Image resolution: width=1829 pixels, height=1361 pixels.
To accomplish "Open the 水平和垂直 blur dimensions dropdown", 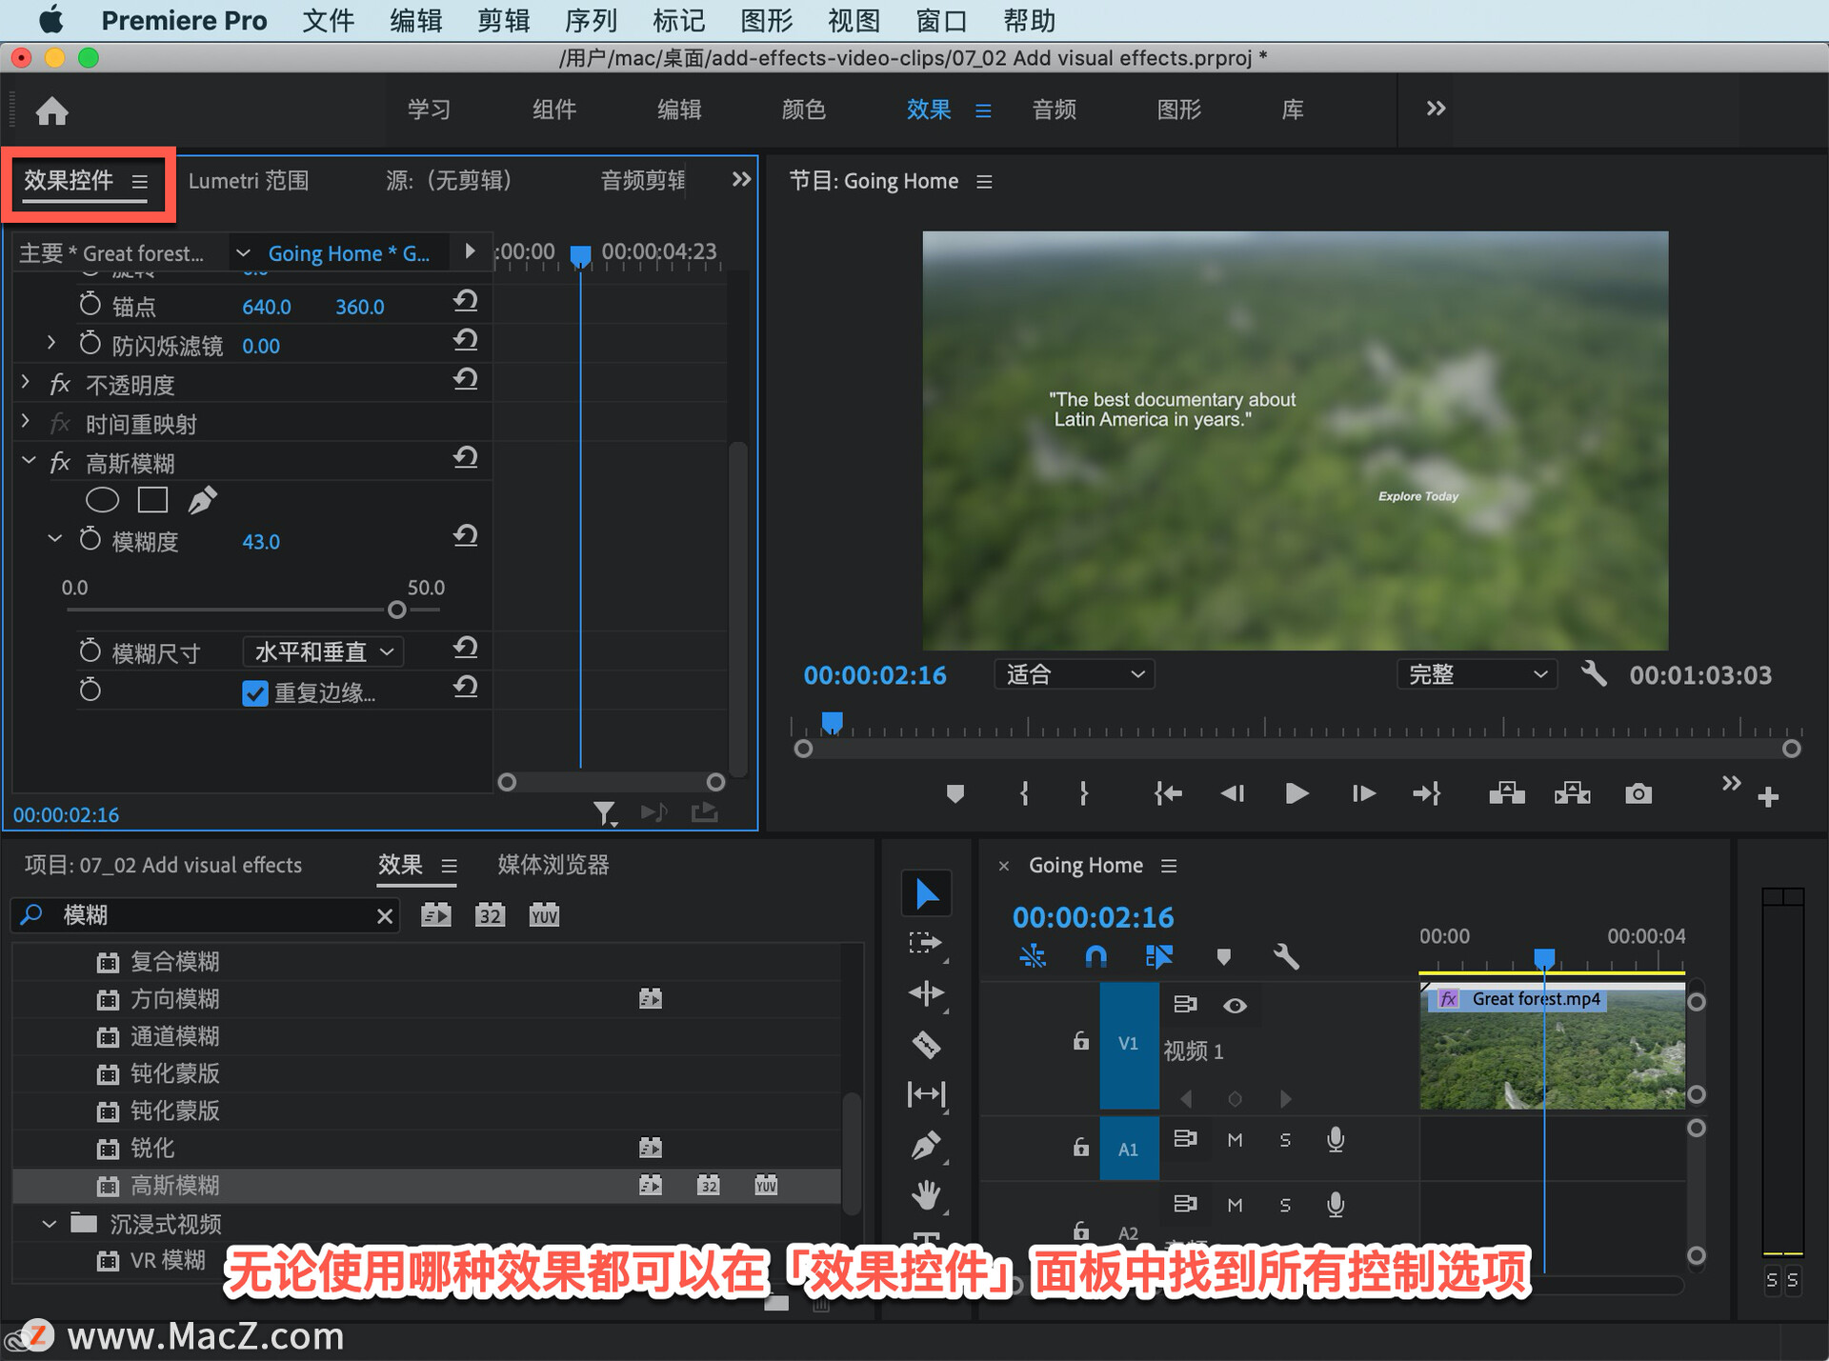I will (324, 652).
